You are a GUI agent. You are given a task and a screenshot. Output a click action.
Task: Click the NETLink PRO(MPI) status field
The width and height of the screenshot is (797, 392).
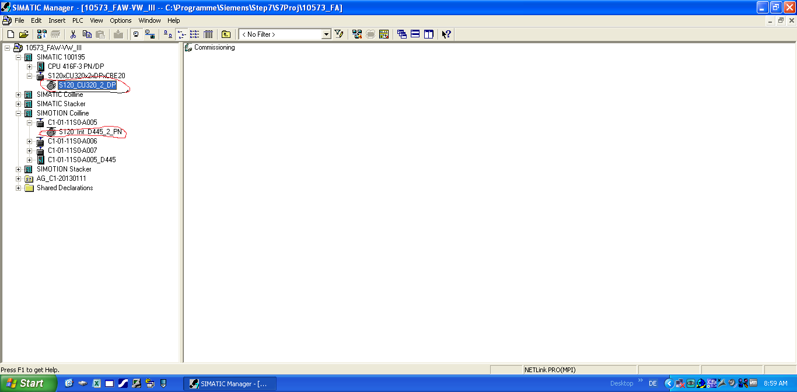[x=579, y=370]
